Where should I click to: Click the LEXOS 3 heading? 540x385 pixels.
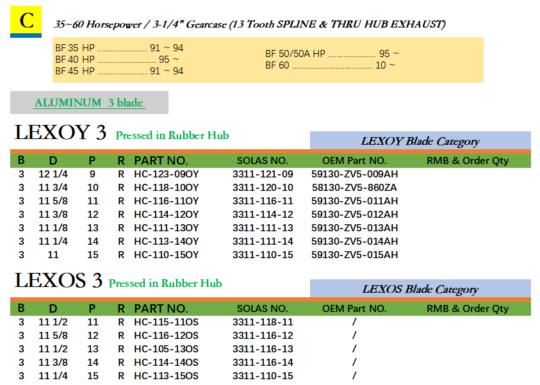58,281
